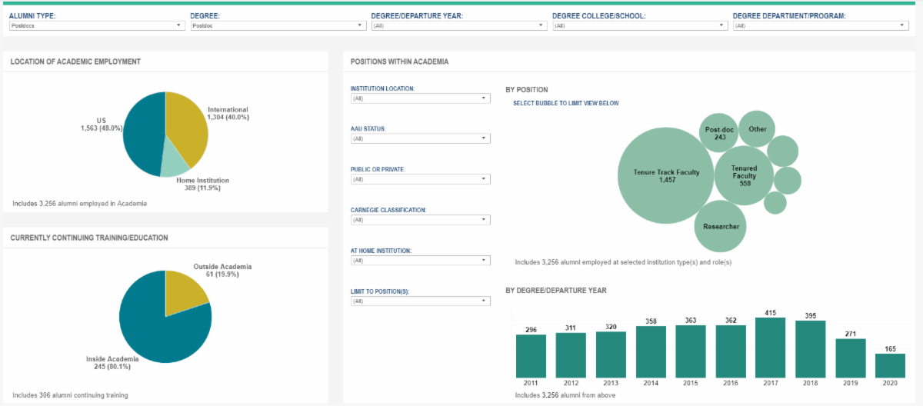Select the Post-doc bubble
The width and height of the screenshot is (923, 406).
(x=720, y=132)
